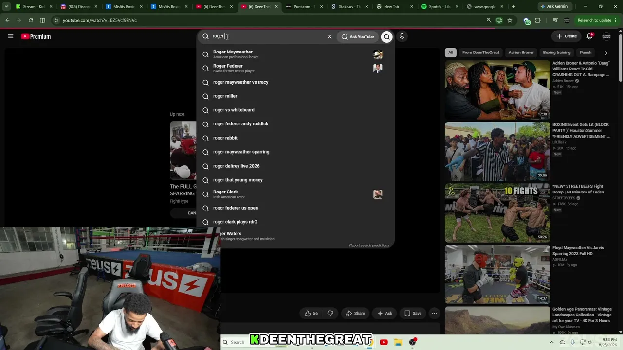Select suggestion roger miller
This screenshot has height=350, width=623.
coord(295,96)
